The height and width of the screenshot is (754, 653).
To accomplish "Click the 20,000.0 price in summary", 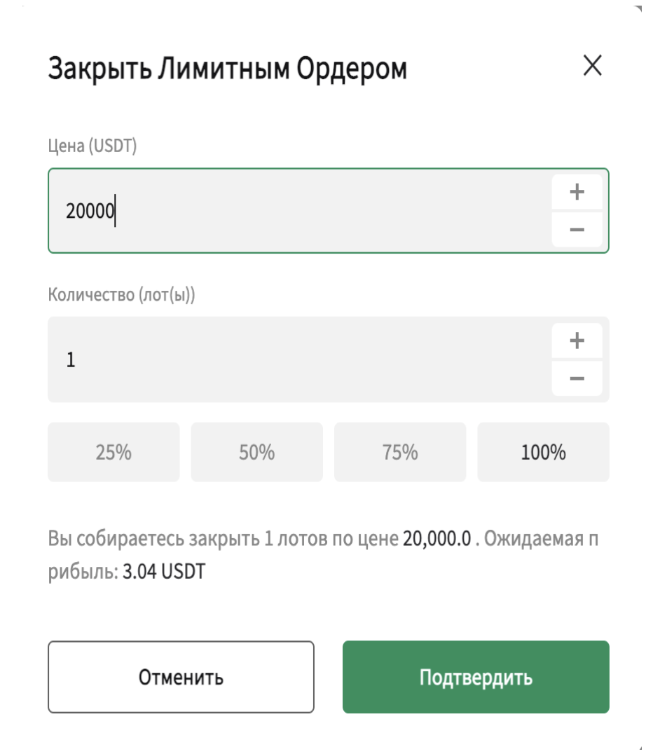I will pyautogui.click(x=437, y=539).
